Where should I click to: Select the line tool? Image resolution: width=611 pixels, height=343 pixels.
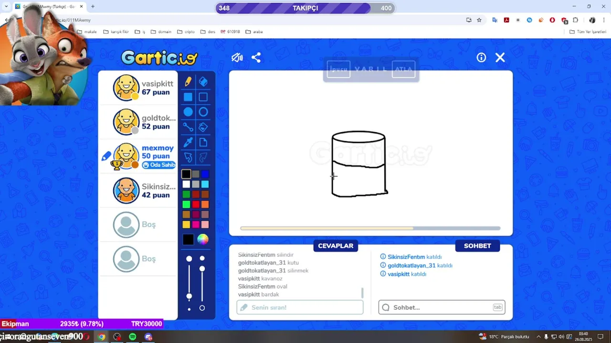coord(188,127)
